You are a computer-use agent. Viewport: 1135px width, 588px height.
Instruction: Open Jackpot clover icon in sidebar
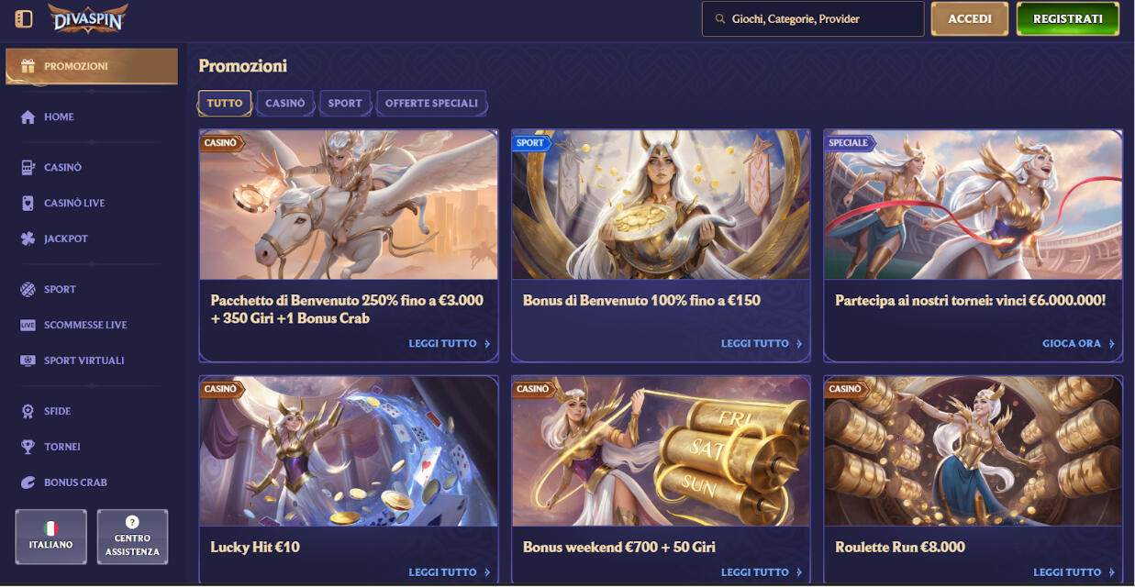pyautogui.click(x=28, y=239)
